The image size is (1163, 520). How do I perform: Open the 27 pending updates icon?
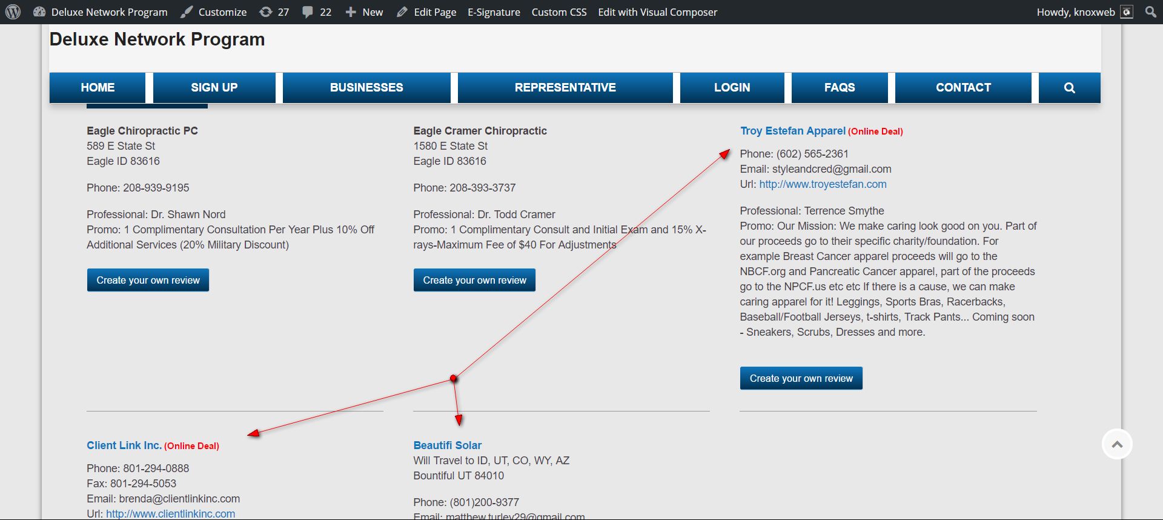coord(265,12)
